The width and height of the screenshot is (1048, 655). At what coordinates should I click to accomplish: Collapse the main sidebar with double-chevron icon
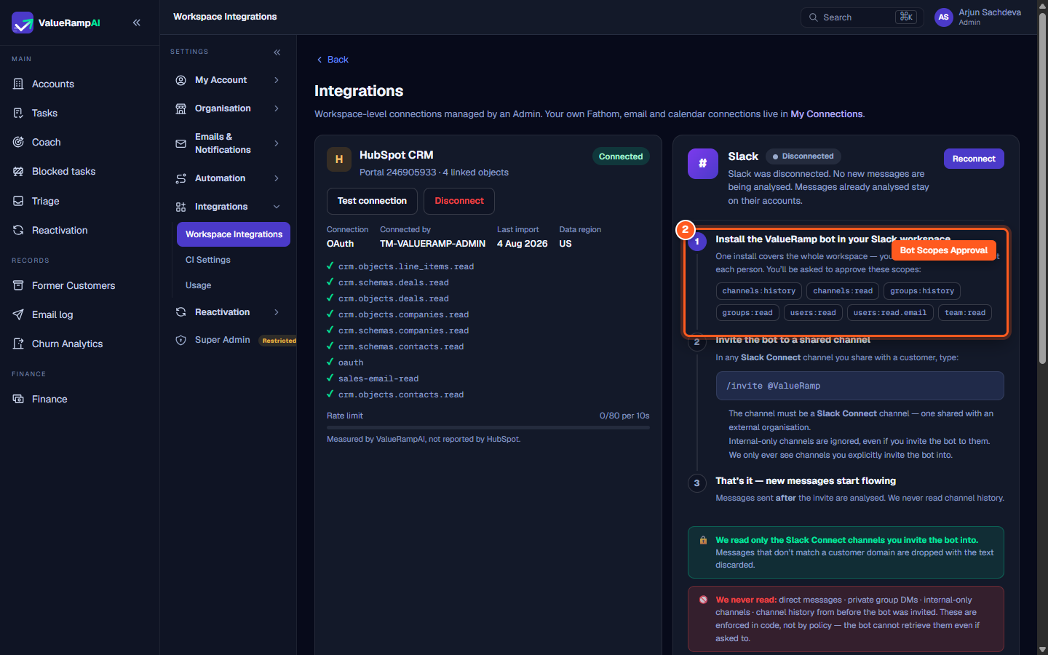pos(137,23)
